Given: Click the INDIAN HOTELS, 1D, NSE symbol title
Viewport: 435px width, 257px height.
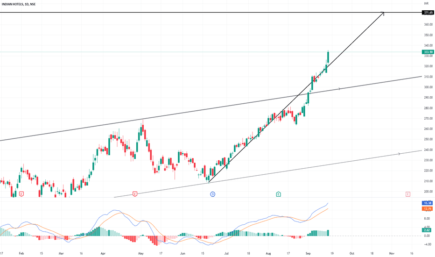Looking at the screenshot, I should pos(19,4).
